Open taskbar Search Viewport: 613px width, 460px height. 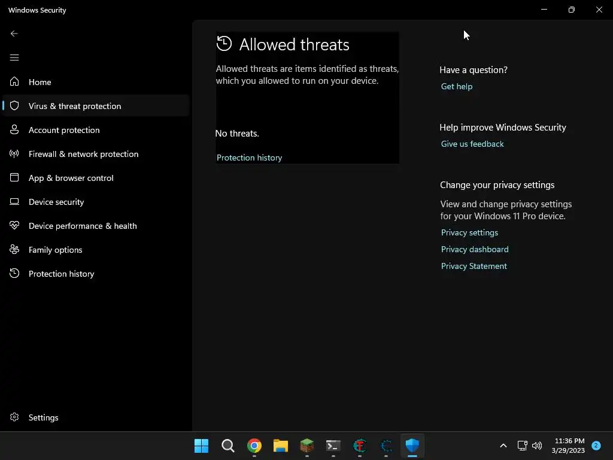[x=228, y=446]
